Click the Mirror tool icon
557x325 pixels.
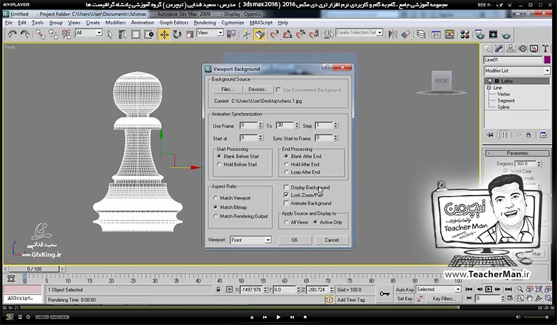(393, 34)
